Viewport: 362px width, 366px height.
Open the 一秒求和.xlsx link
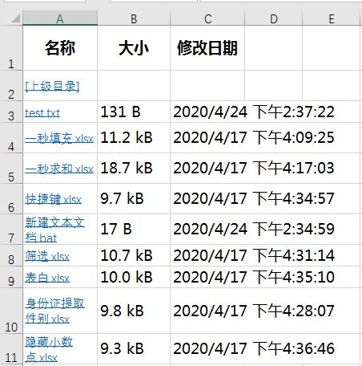59,169
